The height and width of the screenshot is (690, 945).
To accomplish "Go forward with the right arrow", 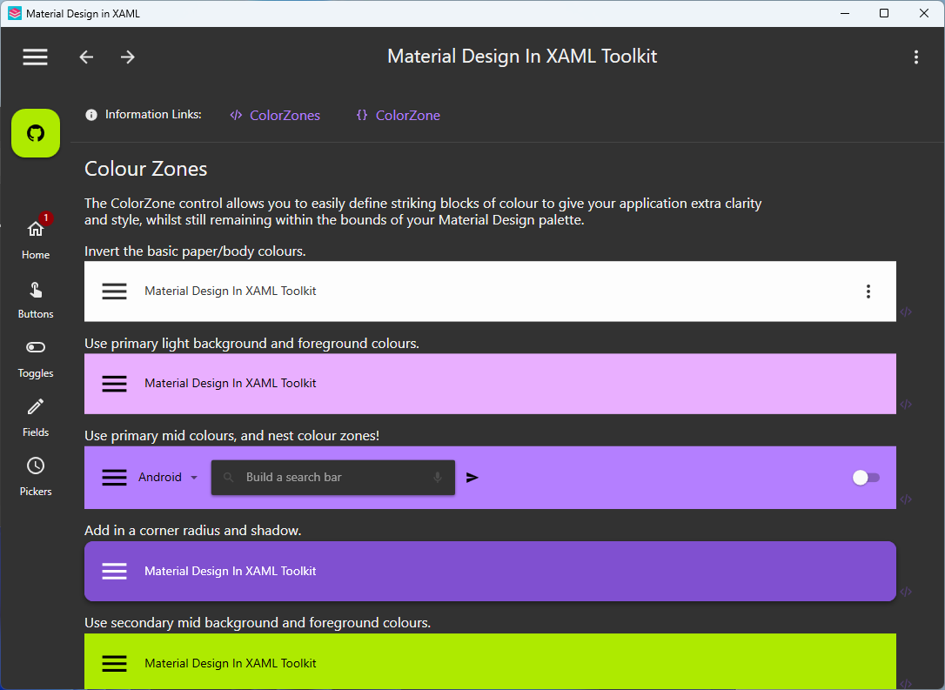I will click(x=127, y=57).
